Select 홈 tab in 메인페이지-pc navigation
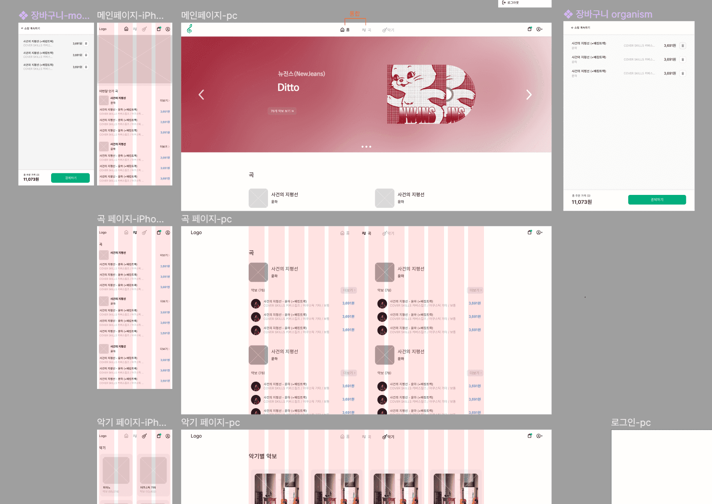The width and height of the screenshot is (712, 504). point(345,30)
